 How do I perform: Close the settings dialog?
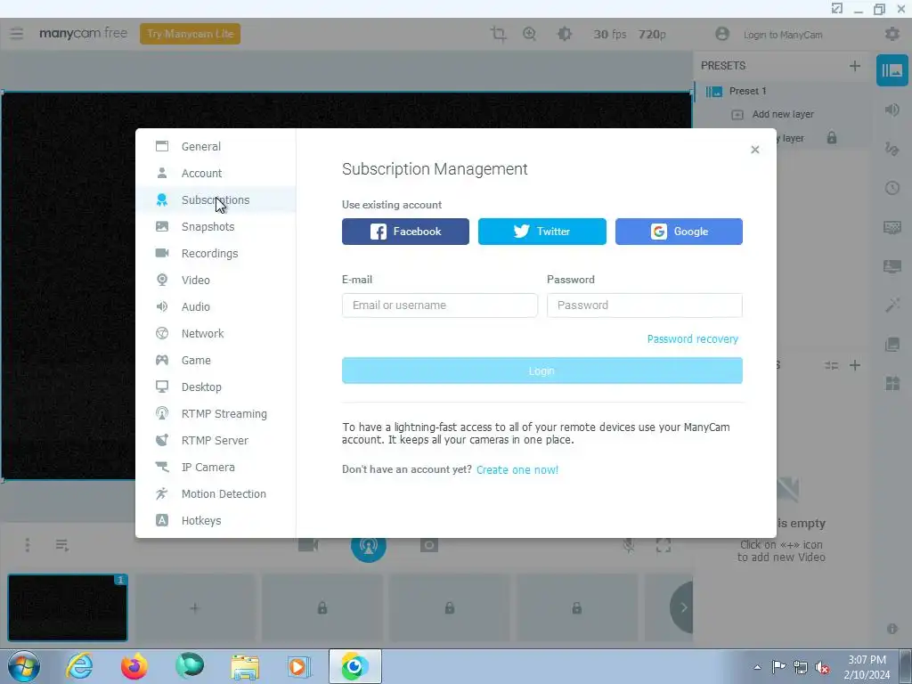click(x=755, y=150)
